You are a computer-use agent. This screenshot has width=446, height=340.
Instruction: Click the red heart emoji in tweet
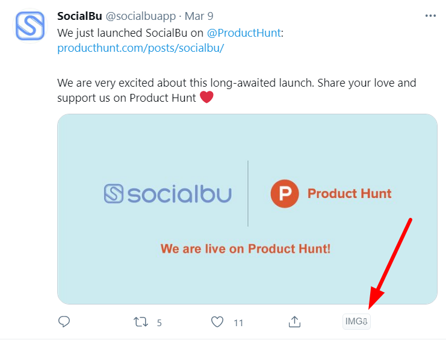tap(206, 97)
